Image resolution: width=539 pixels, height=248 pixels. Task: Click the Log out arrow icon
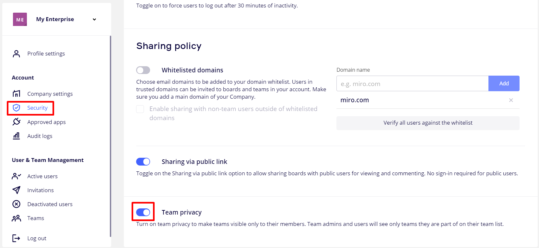pyautogui.click(x=16, y=238)
